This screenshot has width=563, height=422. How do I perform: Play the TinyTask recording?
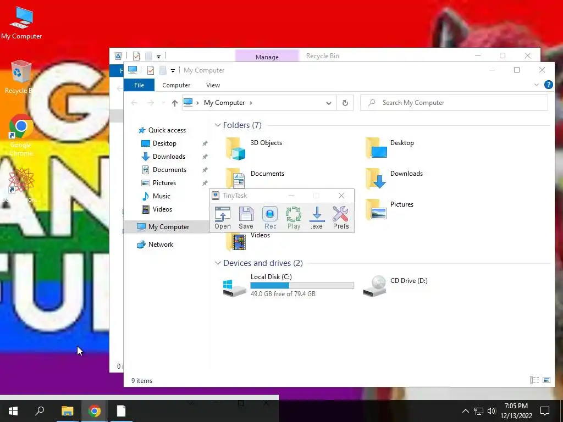[x=294, y=218]
